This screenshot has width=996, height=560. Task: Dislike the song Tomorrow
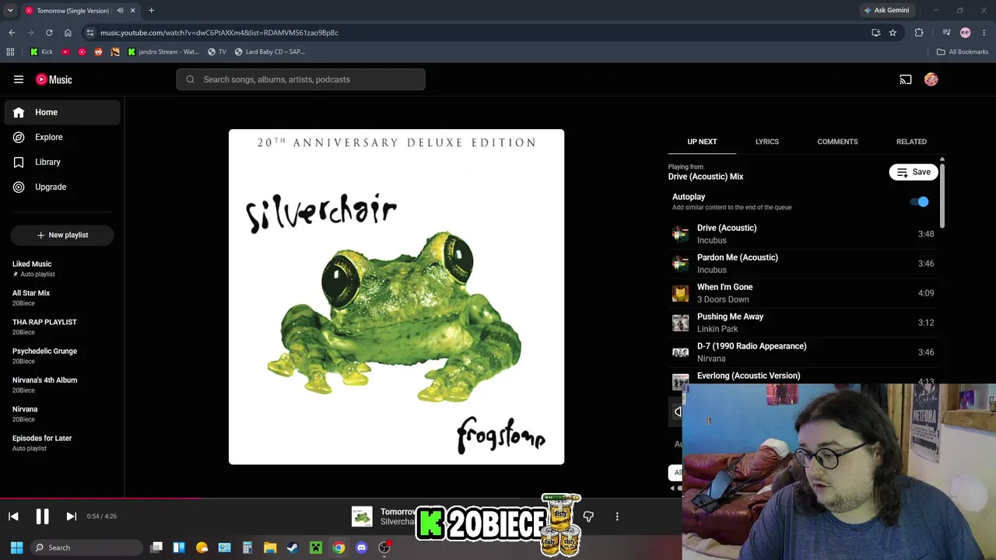coord(588,516)
